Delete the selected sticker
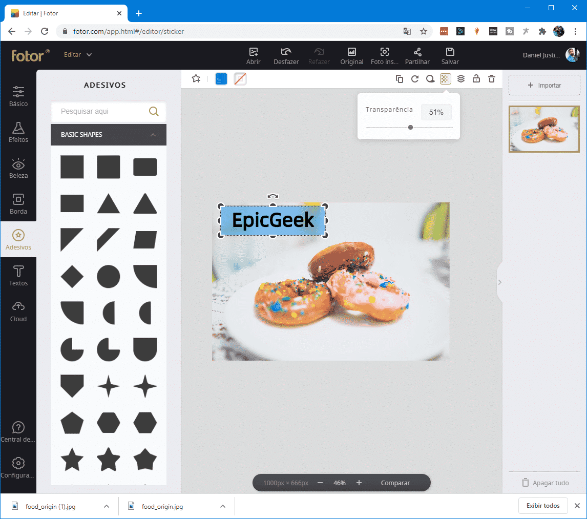Image resolution: width=587 pixels, height=519 pixels. tap(491, 79)
